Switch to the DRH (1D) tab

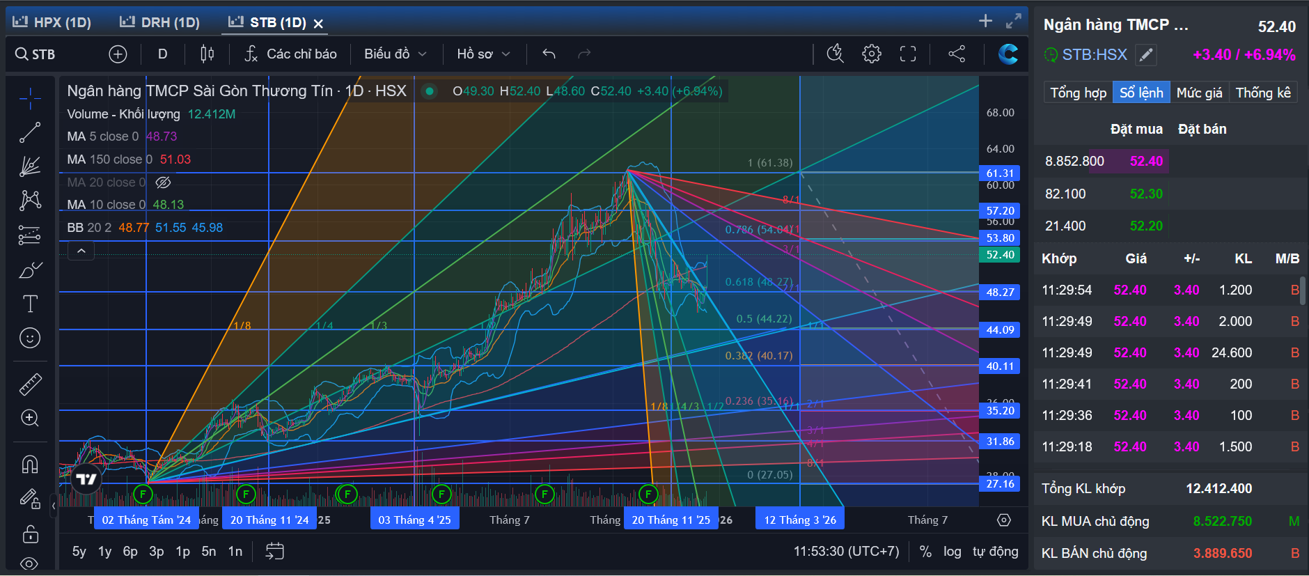(x=159, y=22)
